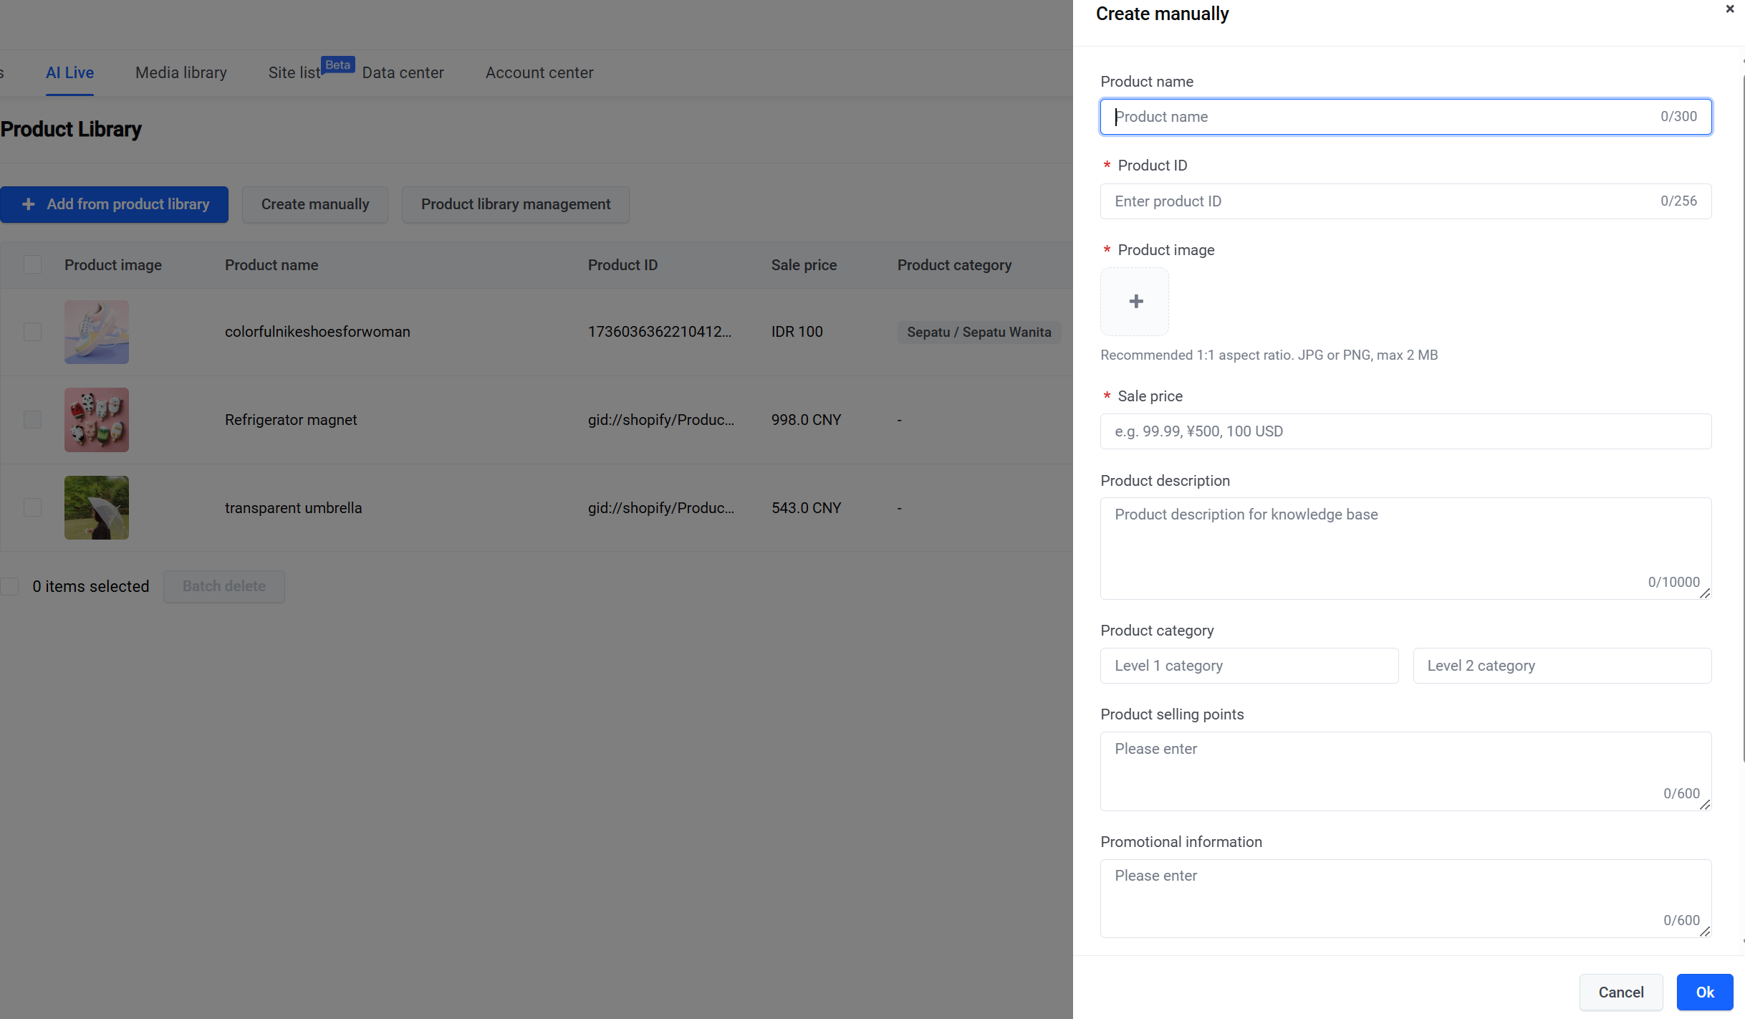Viewport: 1745px width, 1019px height.
Task: Toggle the select-all checkbox in table header
Action: (32, 264)
